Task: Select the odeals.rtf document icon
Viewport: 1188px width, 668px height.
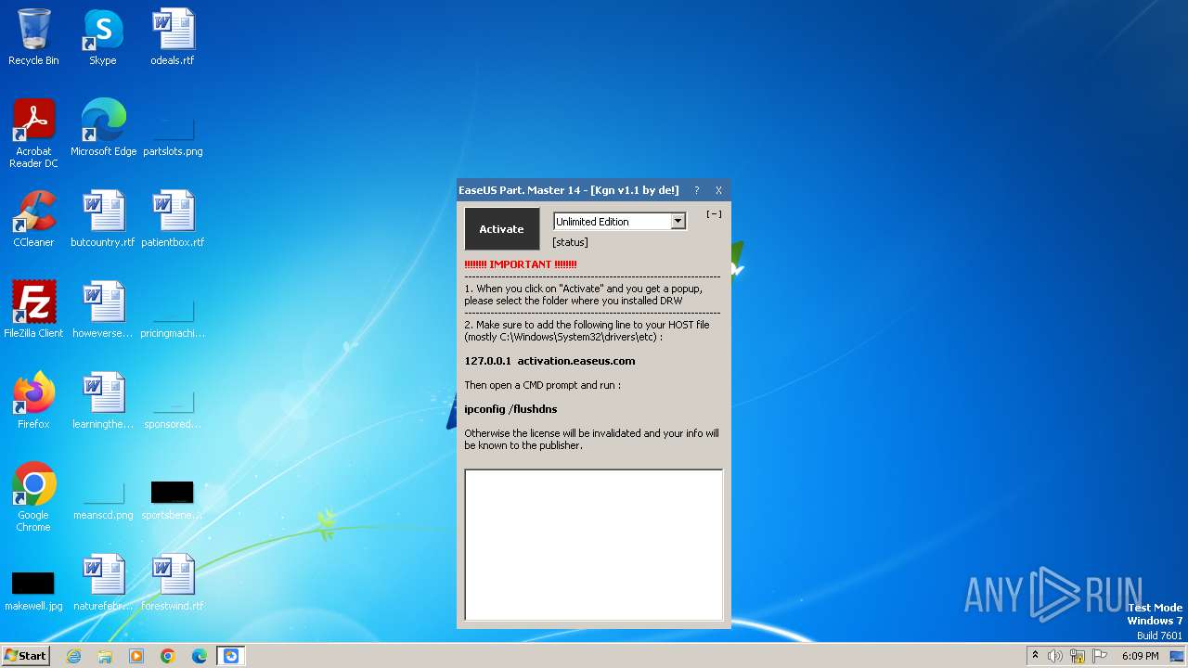Action: pyautogui.click(x=173, y=37)
